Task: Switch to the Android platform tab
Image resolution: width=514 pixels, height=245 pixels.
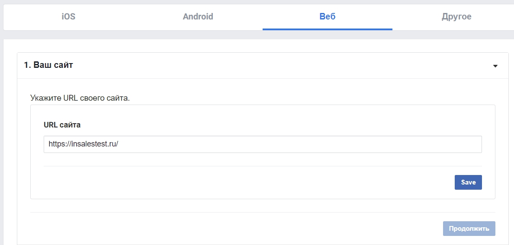Action: pos(198,17)
